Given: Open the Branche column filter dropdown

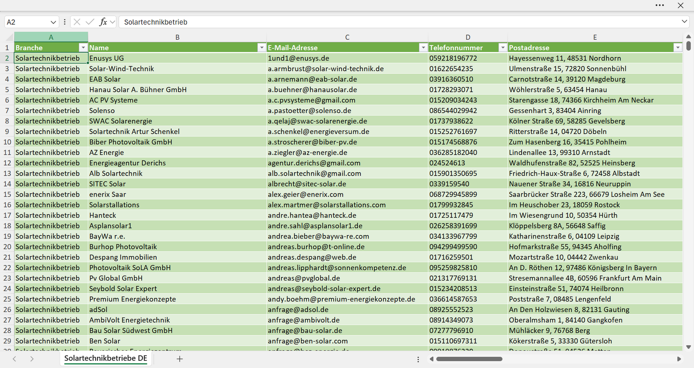Looking at the screenshot, I should [x=83, y=47].
